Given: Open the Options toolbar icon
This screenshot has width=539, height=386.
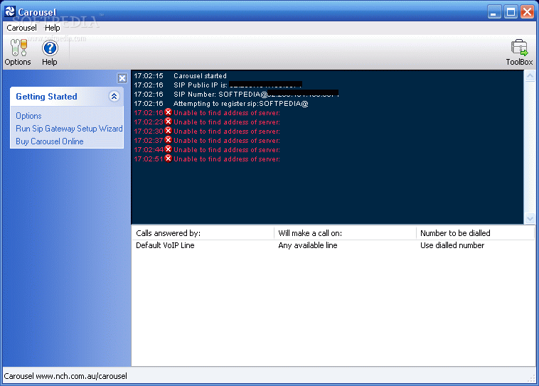Looking at the screenshot, I should pos(18,52).
